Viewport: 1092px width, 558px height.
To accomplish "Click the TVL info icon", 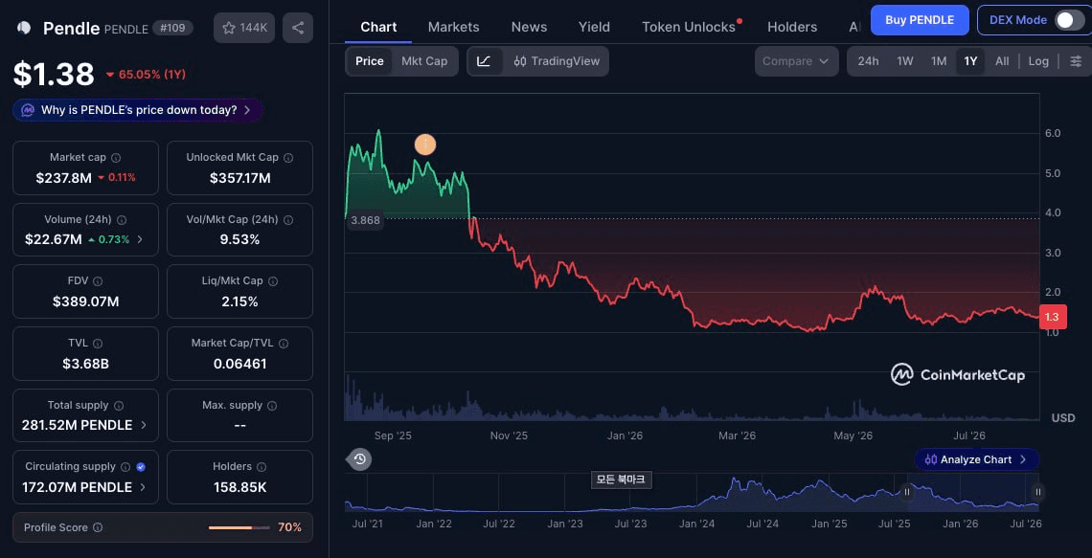I will (98, 343).
